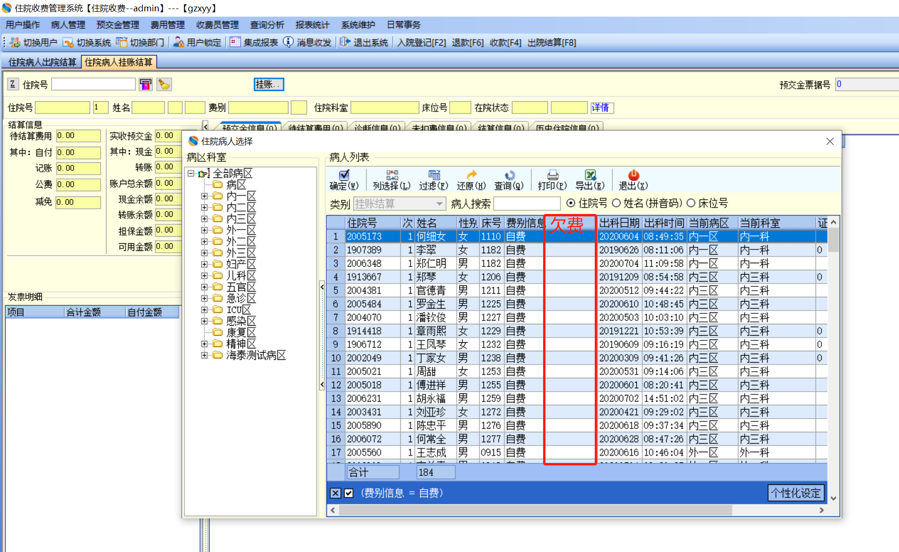This screenshot has width=899, height=552.
Task: Select the 床位号 radio button
Action: [691, 204]
